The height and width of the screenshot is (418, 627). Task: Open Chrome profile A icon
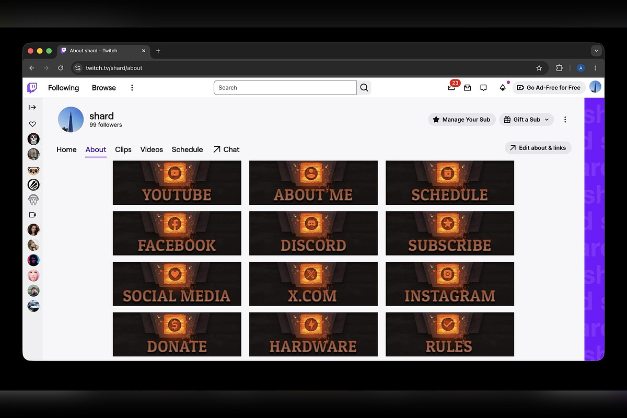click(580, 68)
